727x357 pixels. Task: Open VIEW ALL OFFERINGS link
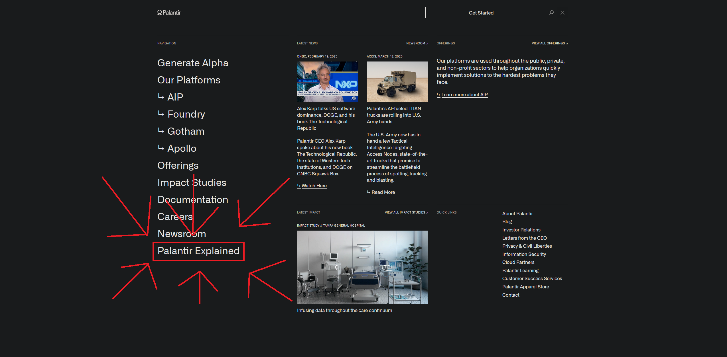click(549, 43)
